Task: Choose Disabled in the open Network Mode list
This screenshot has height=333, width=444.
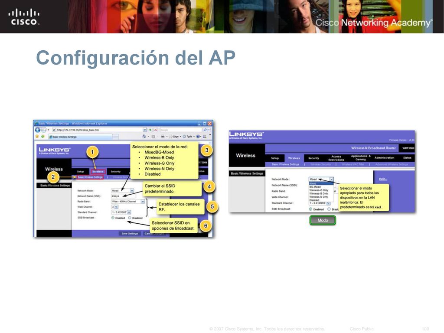Action: [321, 200]
